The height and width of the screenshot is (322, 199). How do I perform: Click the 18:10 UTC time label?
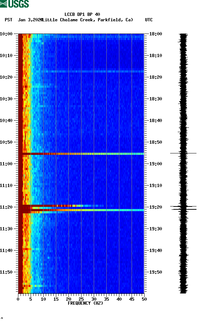coord(155,56)
